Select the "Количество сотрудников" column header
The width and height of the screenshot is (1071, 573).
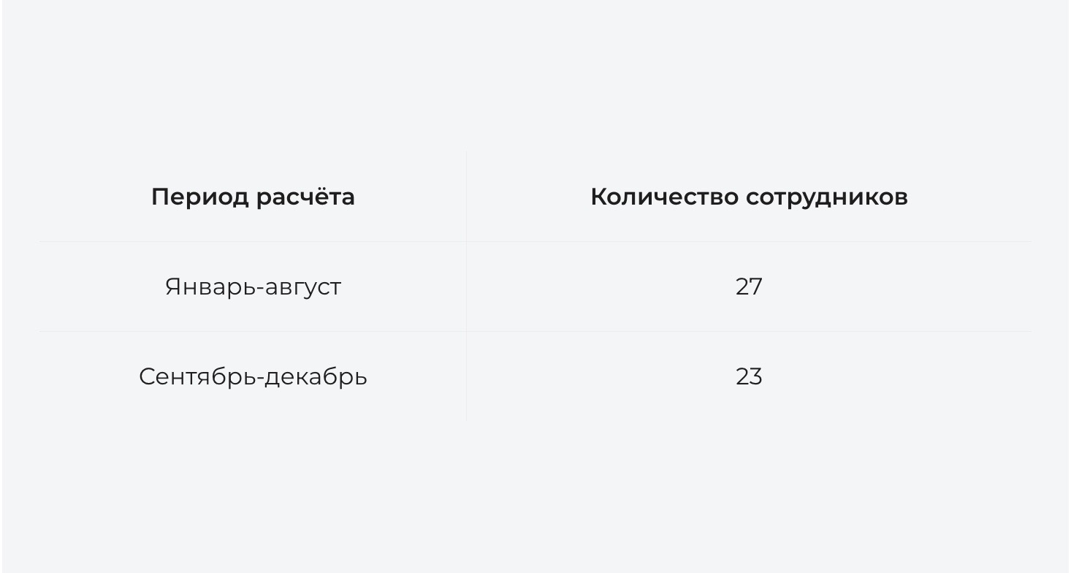749,197
